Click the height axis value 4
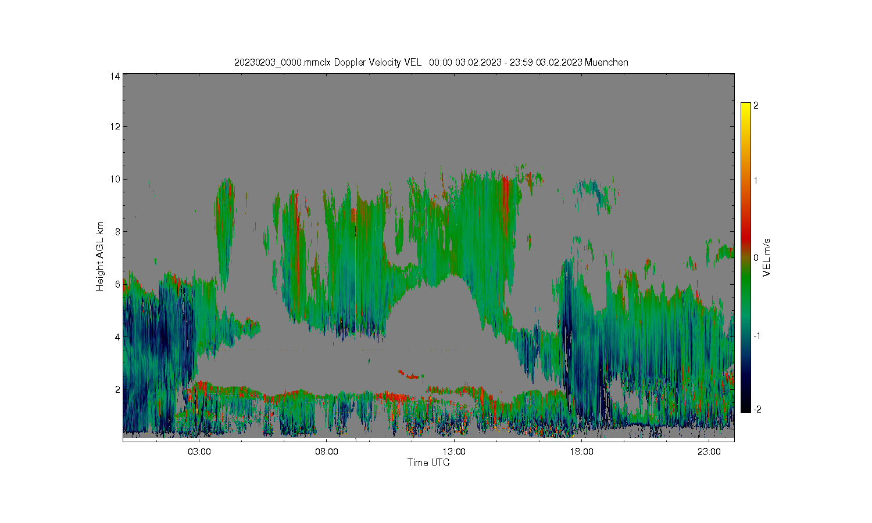The height and width of the screenshot is (523, 872). click(117, 336)
